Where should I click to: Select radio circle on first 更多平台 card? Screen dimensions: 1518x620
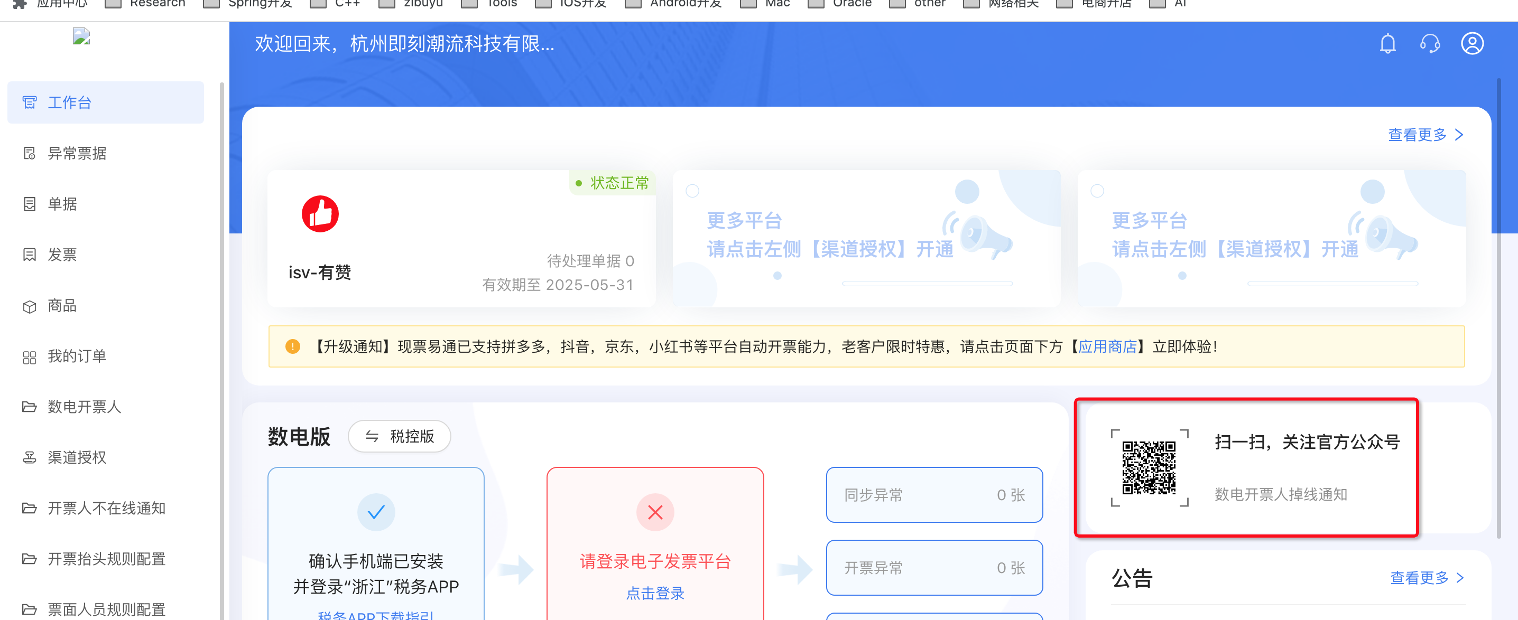coord(692,191)
